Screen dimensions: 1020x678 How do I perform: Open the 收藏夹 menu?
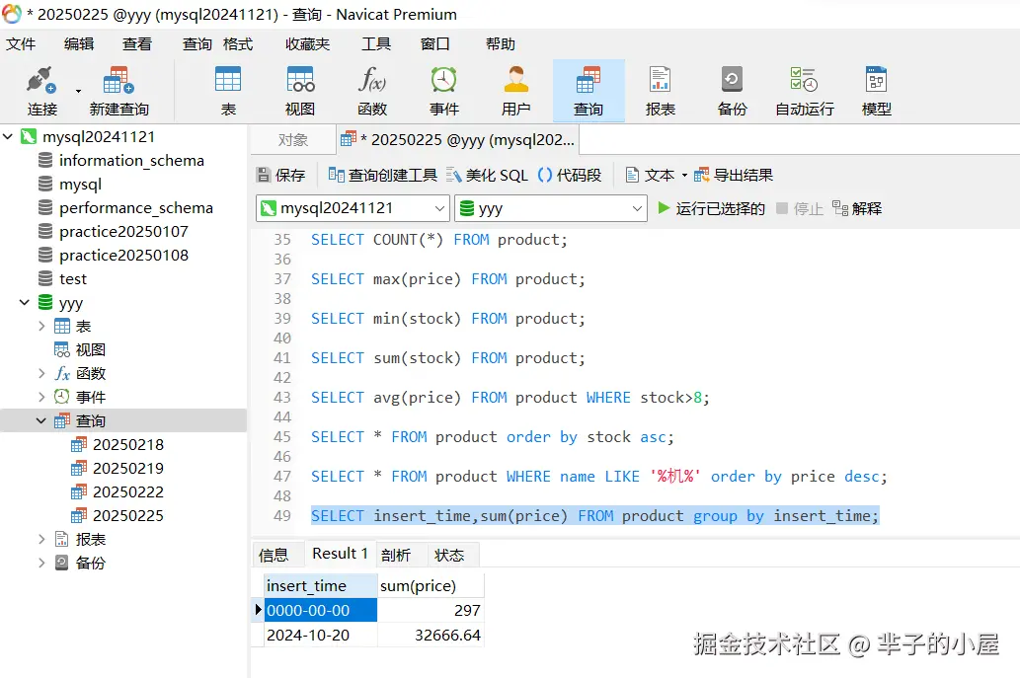click(308, 44)
